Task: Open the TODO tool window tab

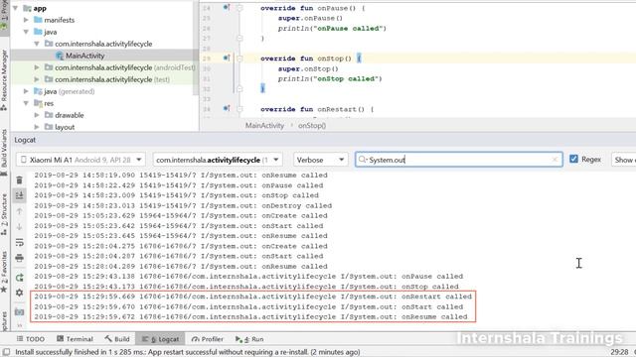Action: pos(31,339)
